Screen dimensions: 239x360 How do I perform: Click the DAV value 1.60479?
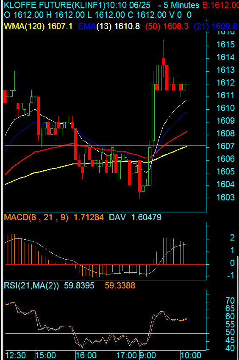coord(146,217)
